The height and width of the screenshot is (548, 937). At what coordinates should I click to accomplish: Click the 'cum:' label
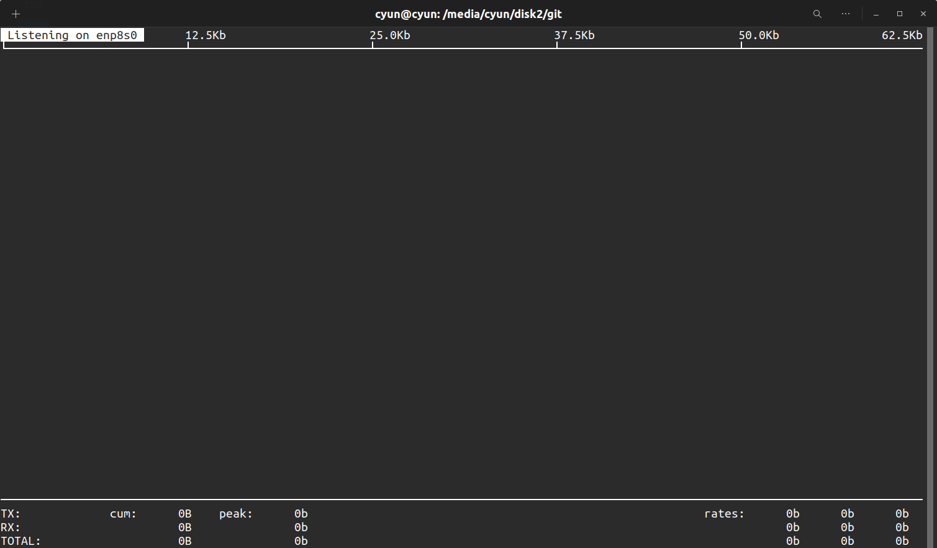(x=123, y=514)
